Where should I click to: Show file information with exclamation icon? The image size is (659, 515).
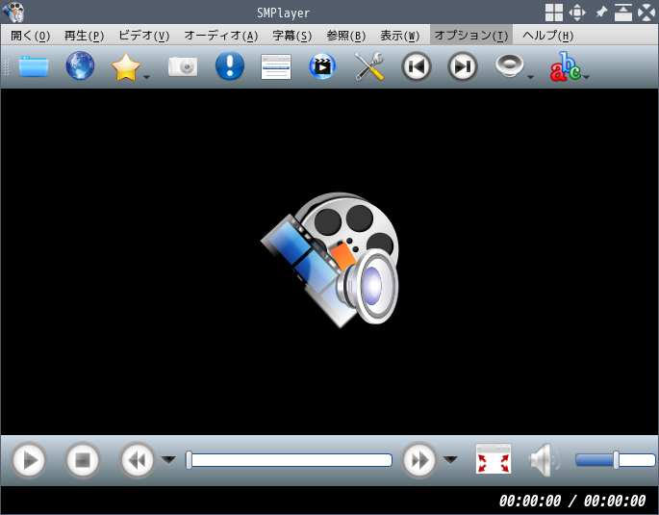(x=230, y=65)
